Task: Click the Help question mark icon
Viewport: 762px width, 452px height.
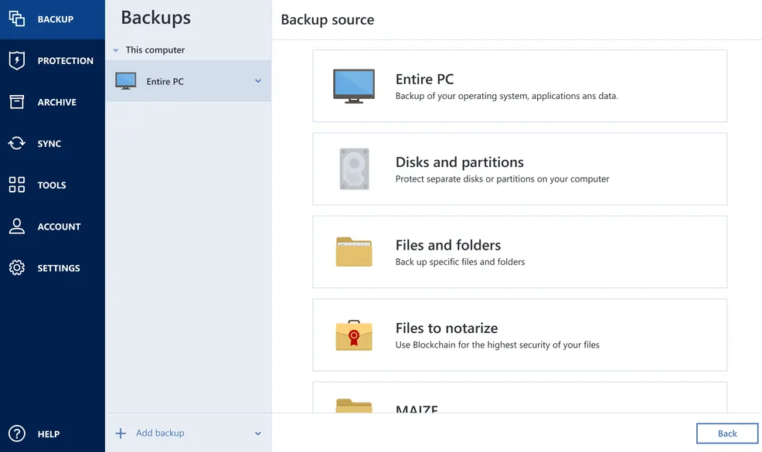Action: (x=16, y=433)
